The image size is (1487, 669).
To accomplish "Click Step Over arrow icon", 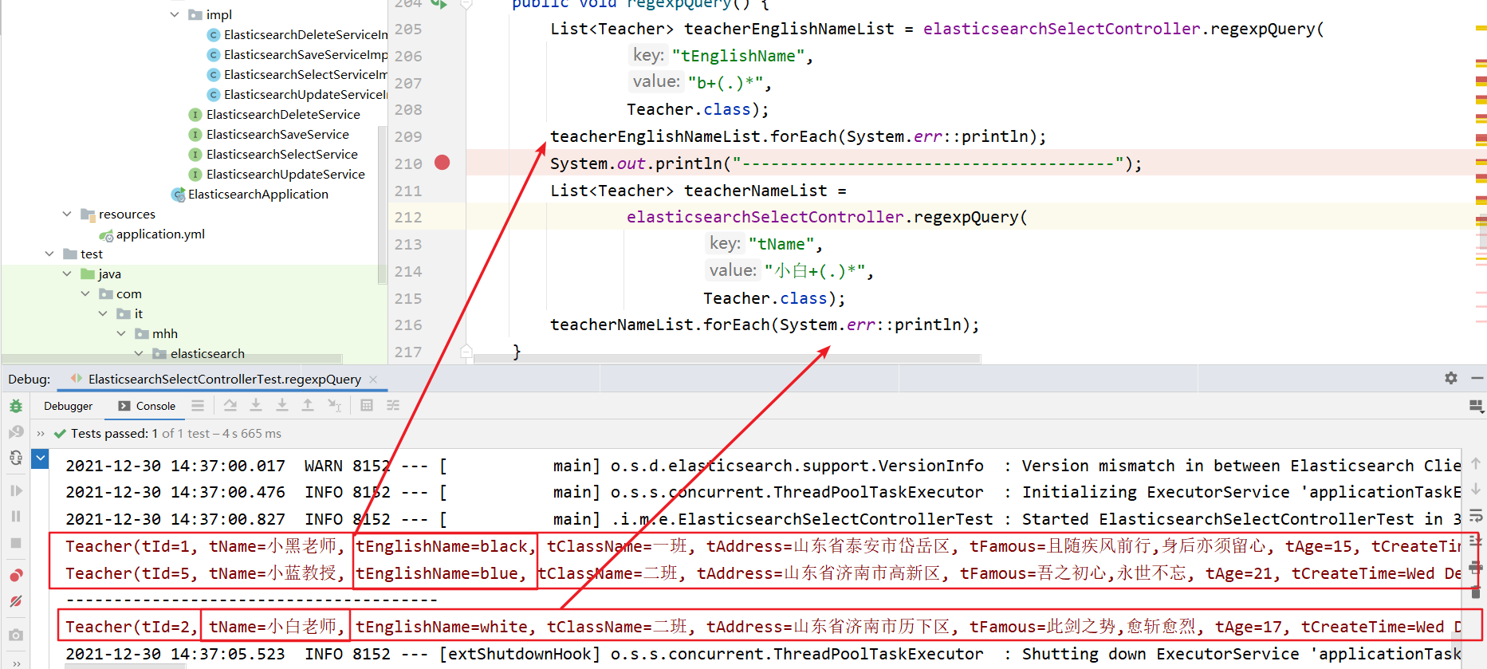I will 230,406.
